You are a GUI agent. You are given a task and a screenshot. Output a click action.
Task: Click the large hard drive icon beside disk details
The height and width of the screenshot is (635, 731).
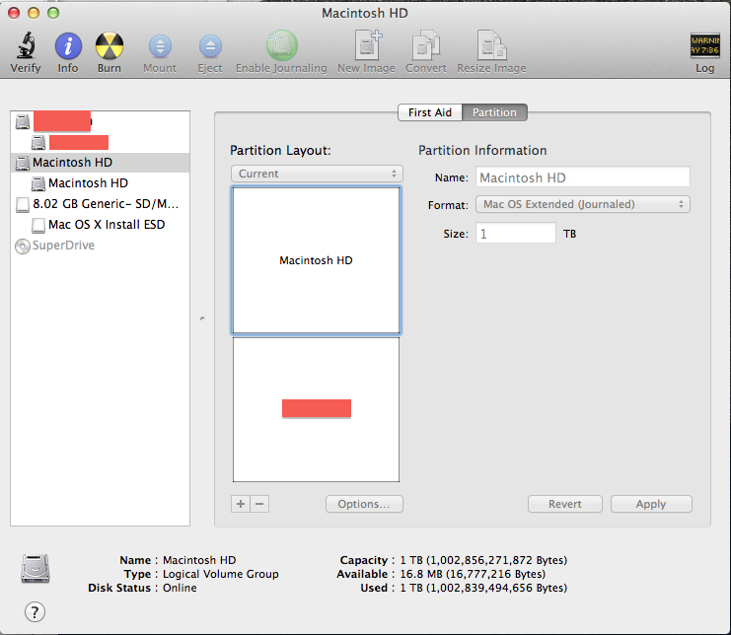tap(36, 568)
